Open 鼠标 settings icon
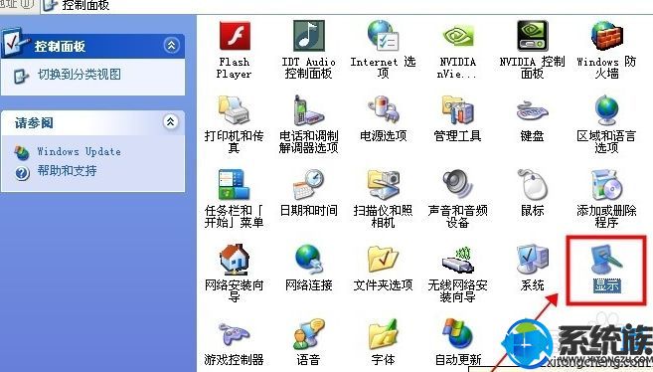 pos(532,185)
